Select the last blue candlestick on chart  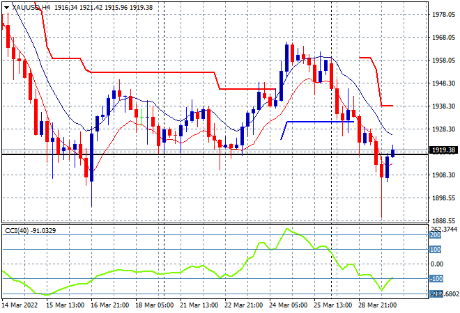[392, 153]
